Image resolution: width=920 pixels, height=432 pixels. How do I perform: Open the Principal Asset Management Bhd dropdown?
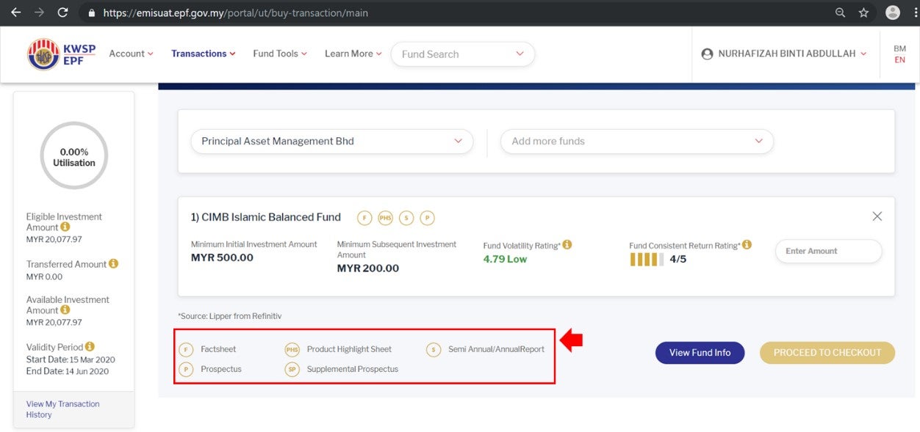[332, 142]
